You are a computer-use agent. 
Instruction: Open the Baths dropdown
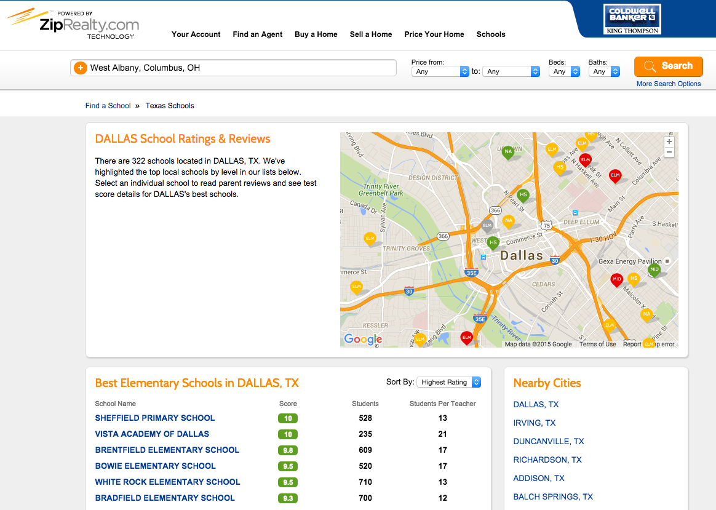point(604,72)
